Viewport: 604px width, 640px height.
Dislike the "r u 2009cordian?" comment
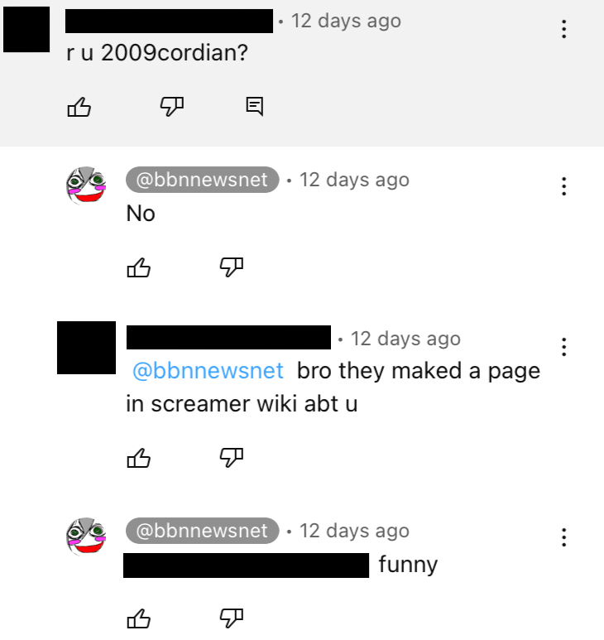(172, 107)
